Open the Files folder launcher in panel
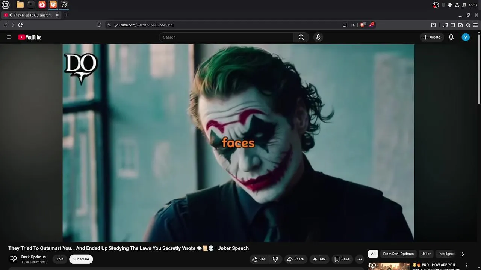The image size is (481, 270). pos(20,5)
